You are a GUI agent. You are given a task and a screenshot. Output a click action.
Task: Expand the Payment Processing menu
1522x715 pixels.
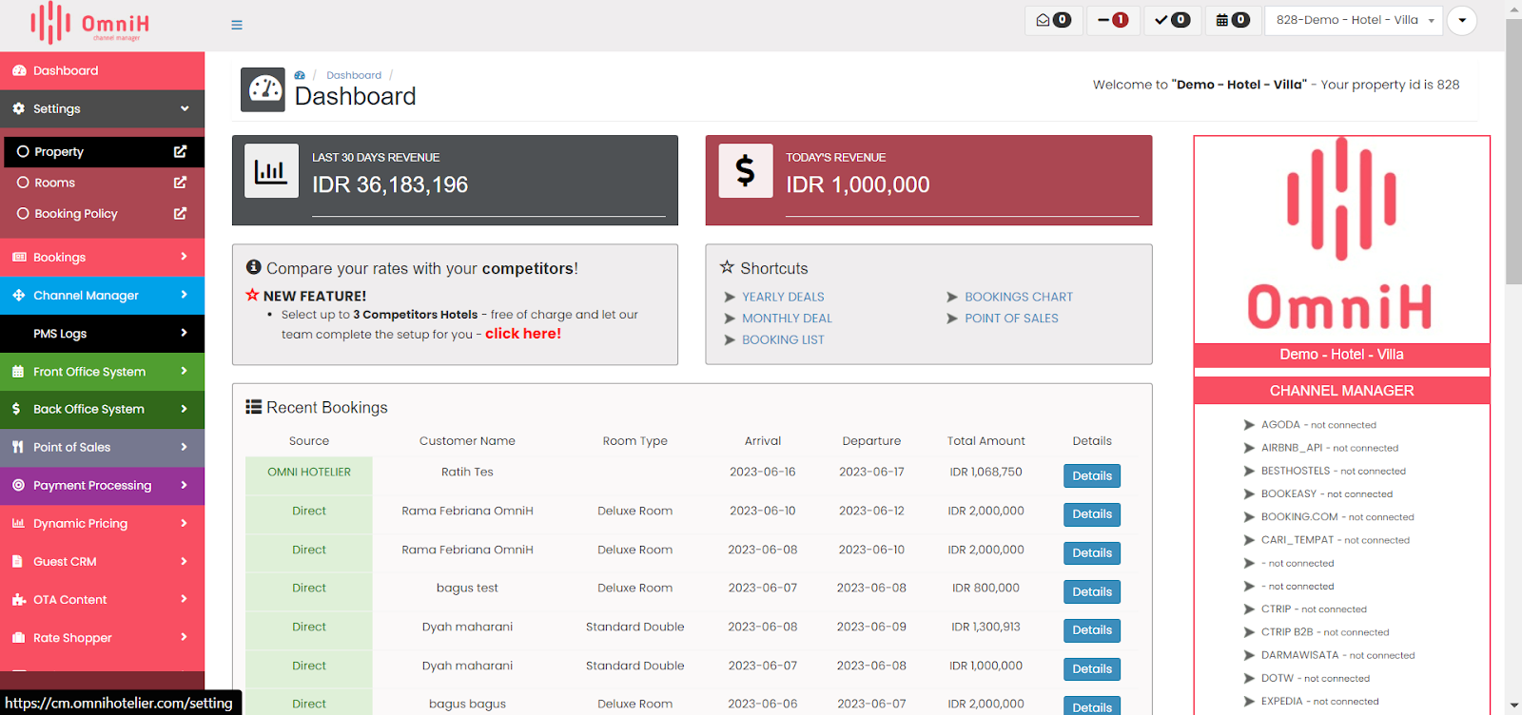(x=102, y=485)
